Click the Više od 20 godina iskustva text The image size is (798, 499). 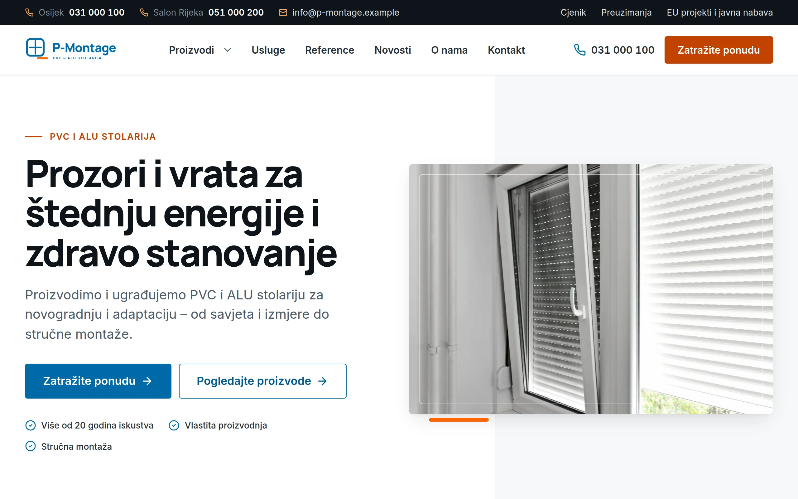[97, 425]
